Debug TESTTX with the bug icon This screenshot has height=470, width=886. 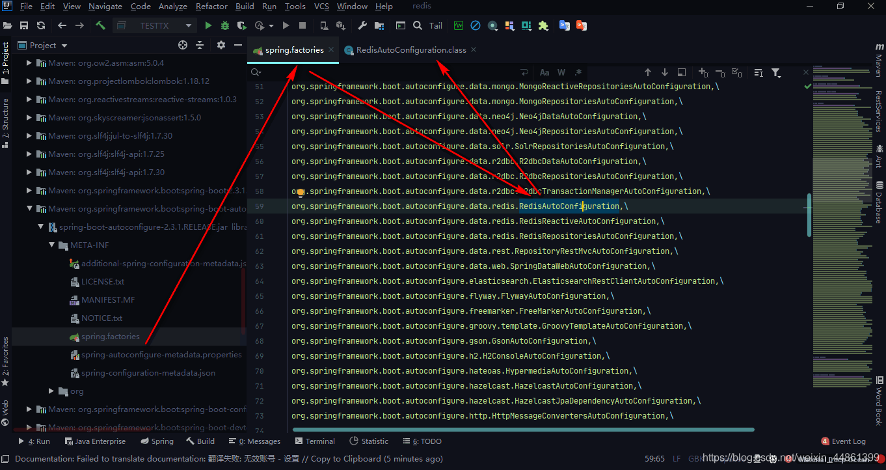[225, 25]
